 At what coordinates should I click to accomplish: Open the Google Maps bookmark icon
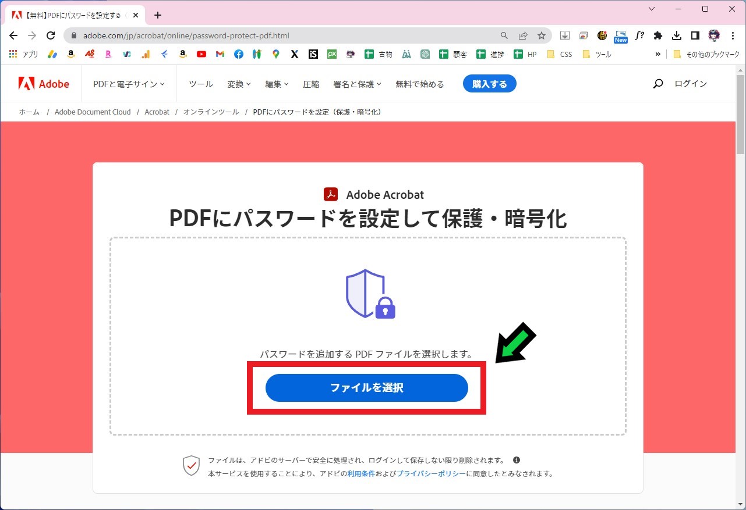(x=275, y=54)
